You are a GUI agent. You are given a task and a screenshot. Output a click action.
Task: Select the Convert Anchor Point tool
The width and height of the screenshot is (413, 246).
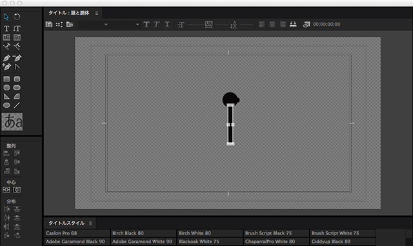[x=17, y=67]
